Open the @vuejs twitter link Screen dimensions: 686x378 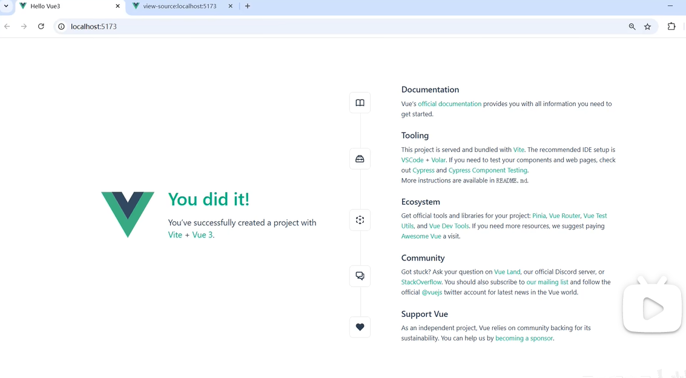(432, 292)
